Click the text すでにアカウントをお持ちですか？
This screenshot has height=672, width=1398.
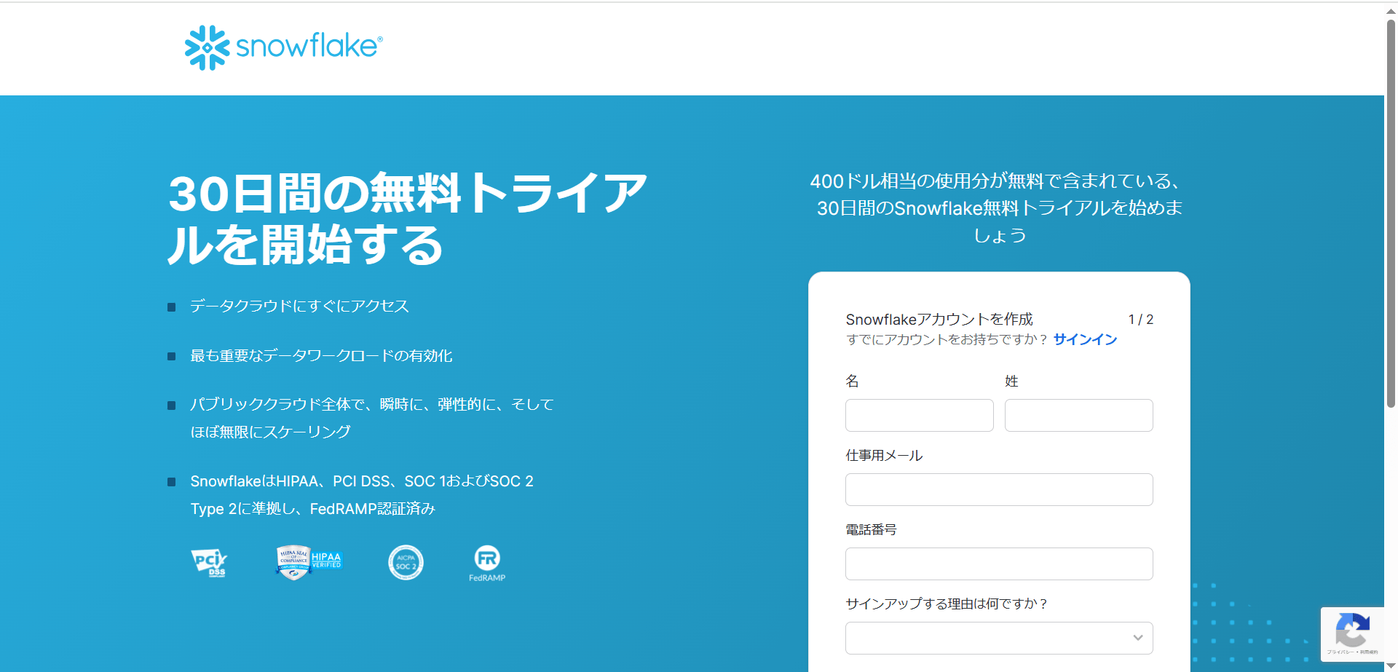947,339
